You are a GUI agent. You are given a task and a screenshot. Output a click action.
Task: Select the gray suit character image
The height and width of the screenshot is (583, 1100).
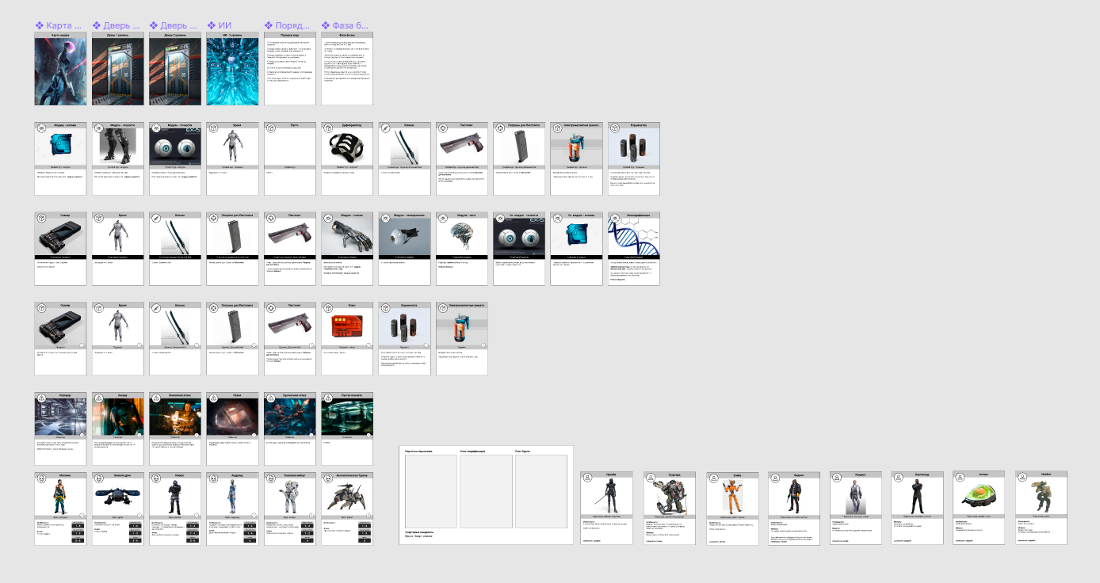856,497
